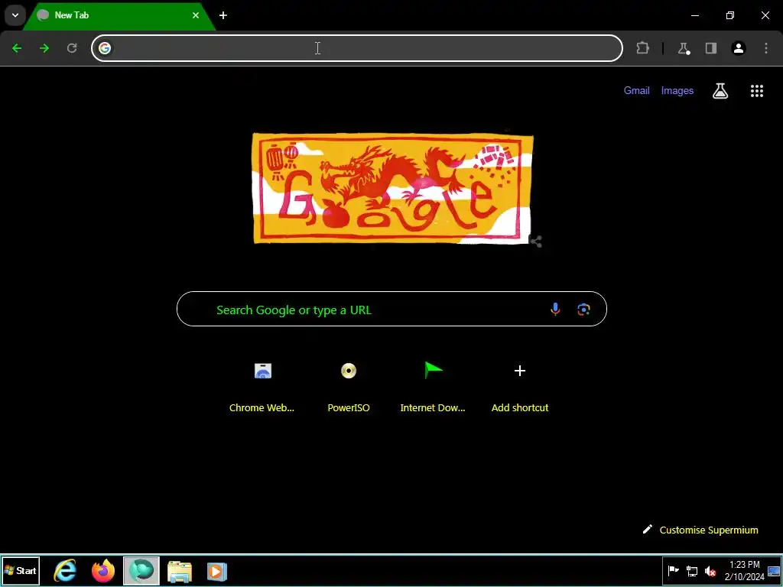
Task: Launch Internet Explorer from taskbar
Action: pos(65,571)
